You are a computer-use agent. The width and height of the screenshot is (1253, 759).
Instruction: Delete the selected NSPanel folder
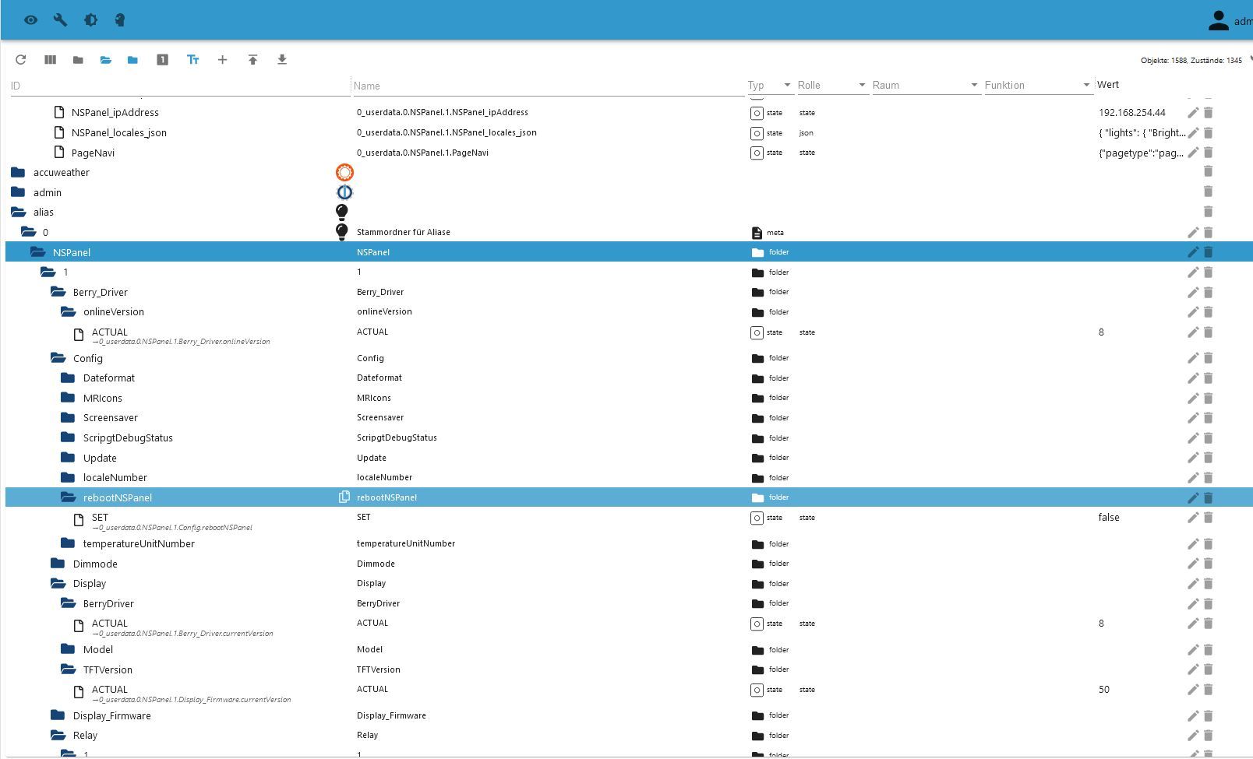1209,252
